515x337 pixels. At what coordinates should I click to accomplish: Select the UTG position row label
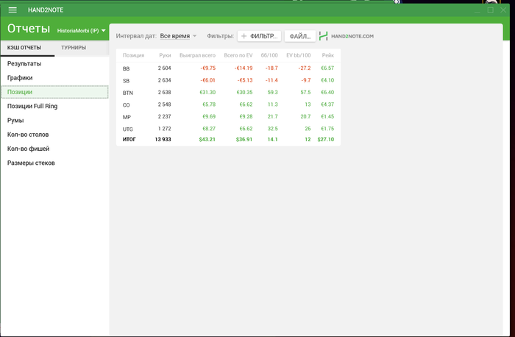(128, 130)
